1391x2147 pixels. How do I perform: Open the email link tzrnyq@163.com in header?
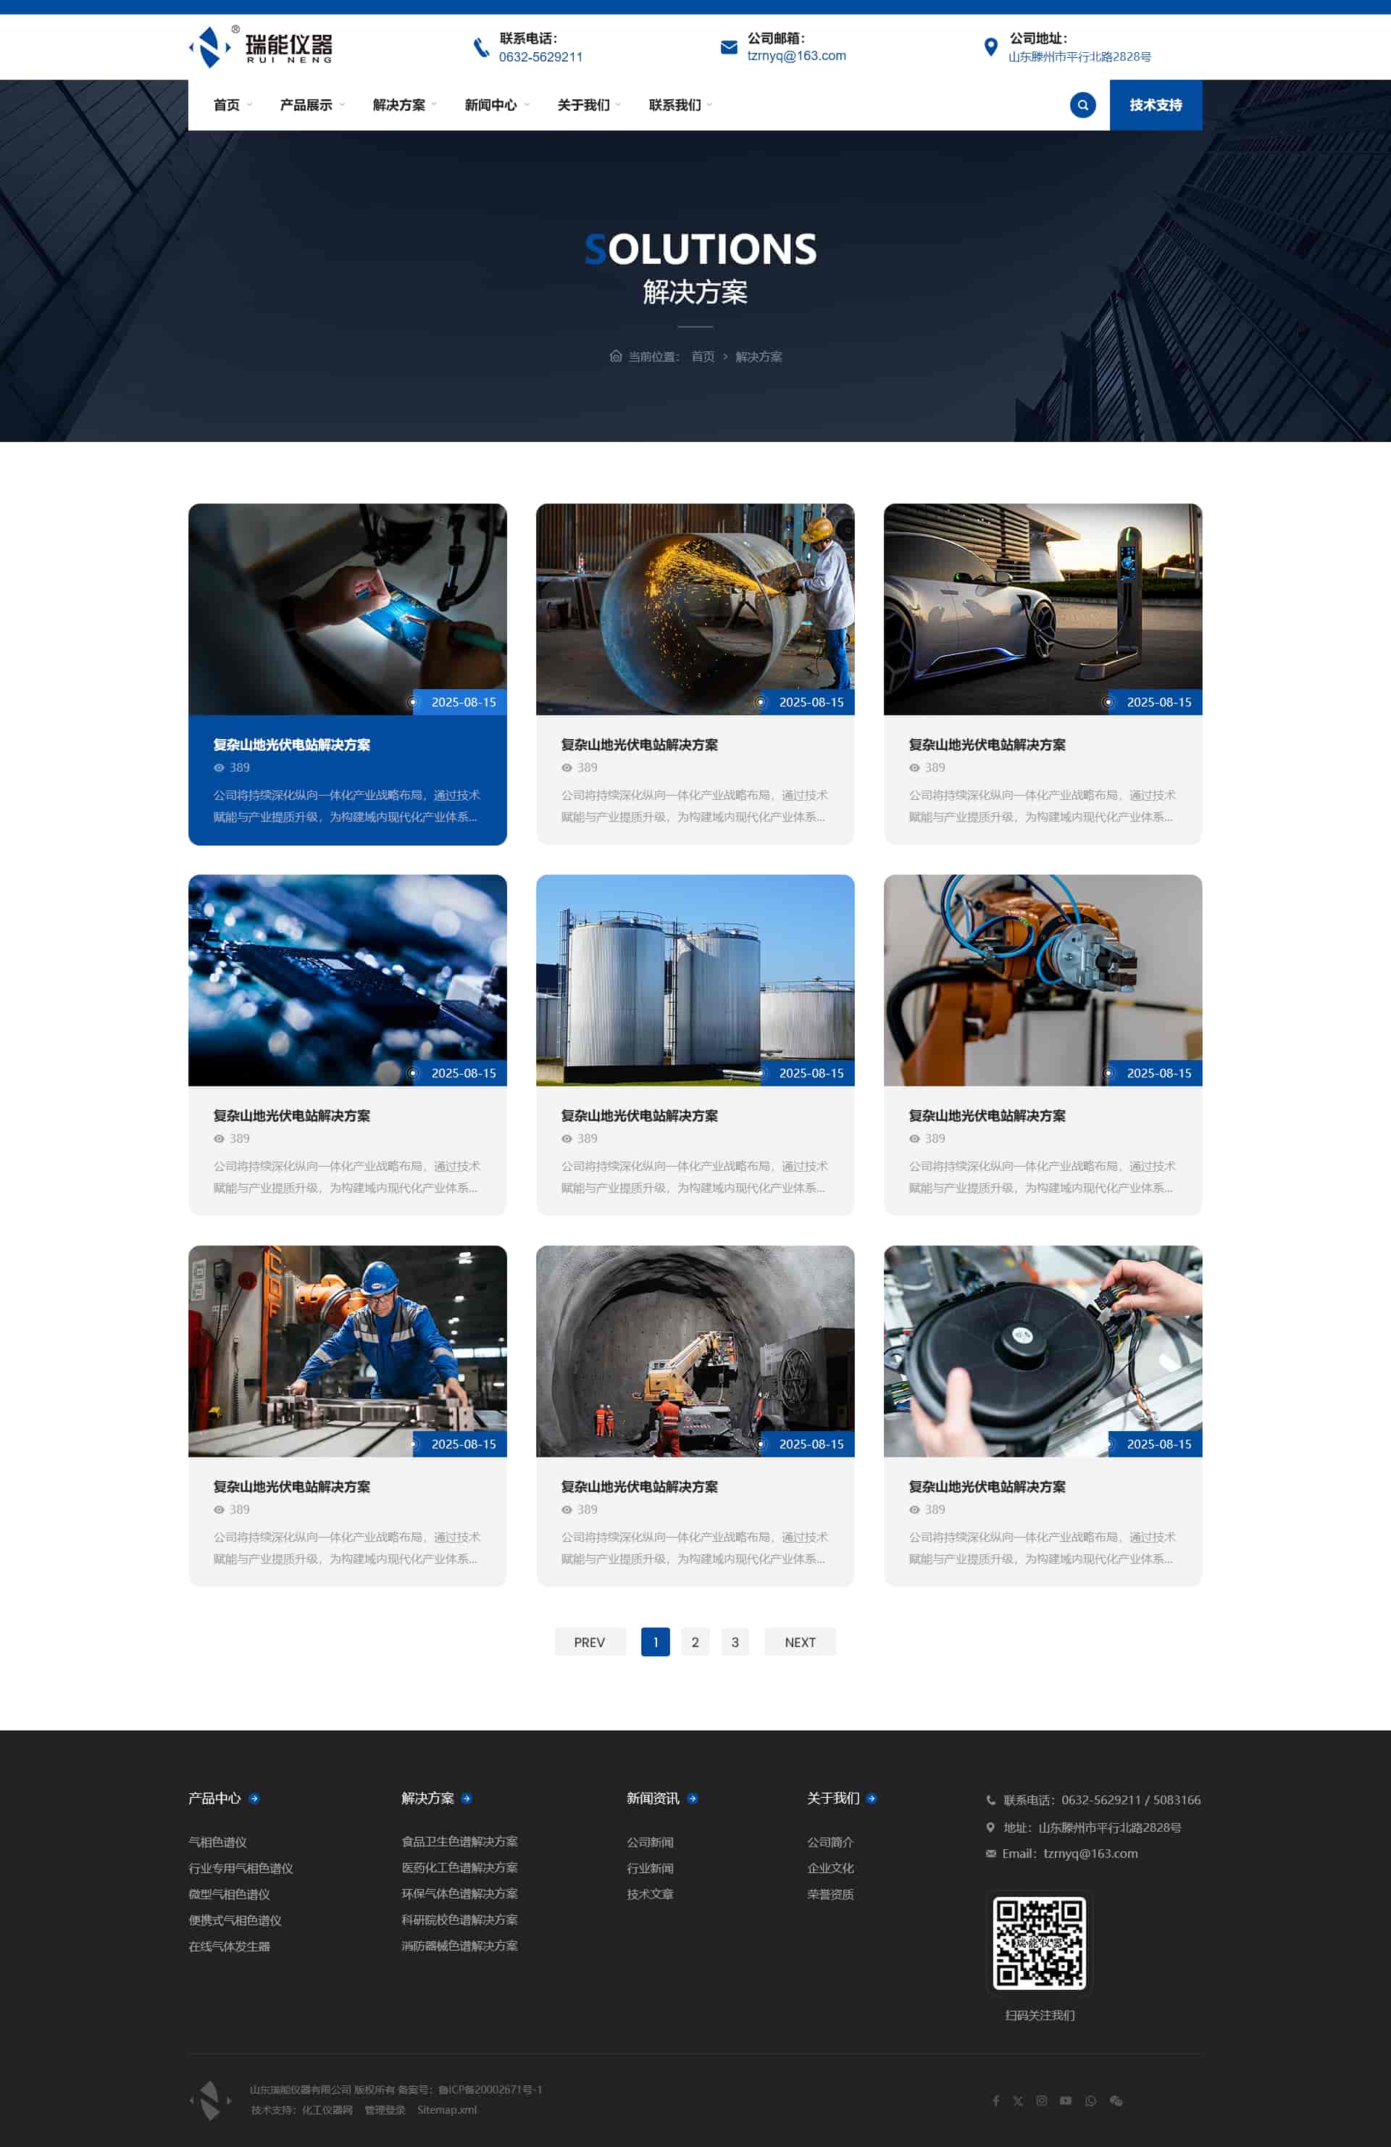click(796, 56)
